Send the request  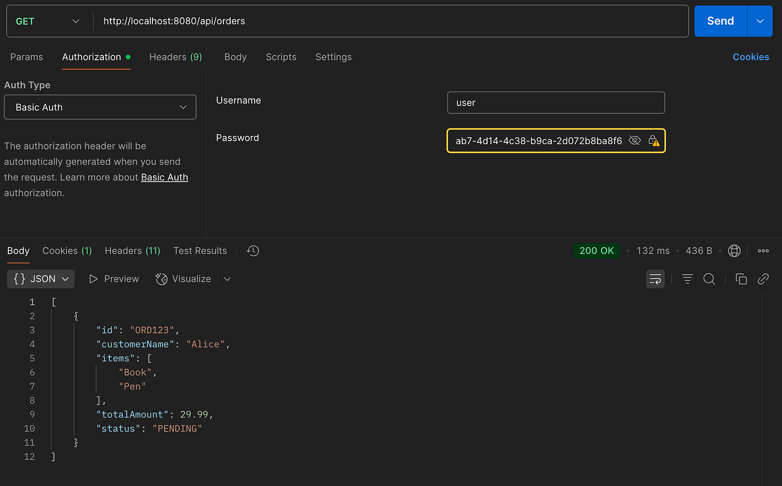coord(721,21)
